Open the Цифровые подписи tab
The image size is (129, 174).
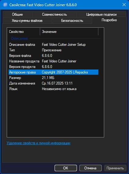click(101, 14)
